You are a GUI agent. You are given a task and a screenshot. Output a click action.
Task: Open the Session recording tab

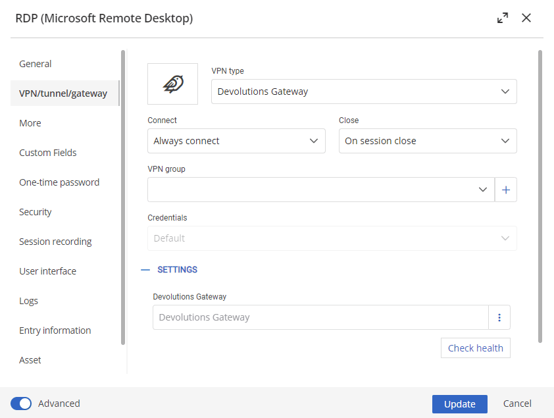(55, 242)
